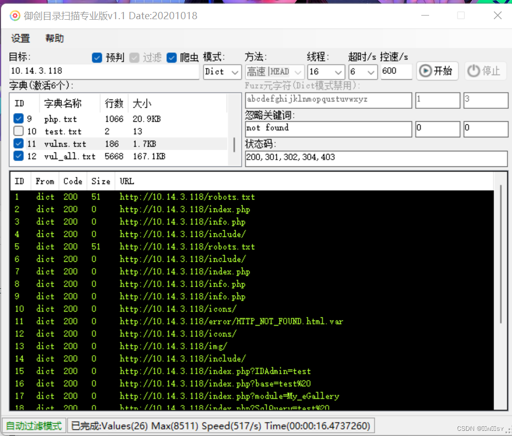Open the 设置 menu

(x=20, y=38)
